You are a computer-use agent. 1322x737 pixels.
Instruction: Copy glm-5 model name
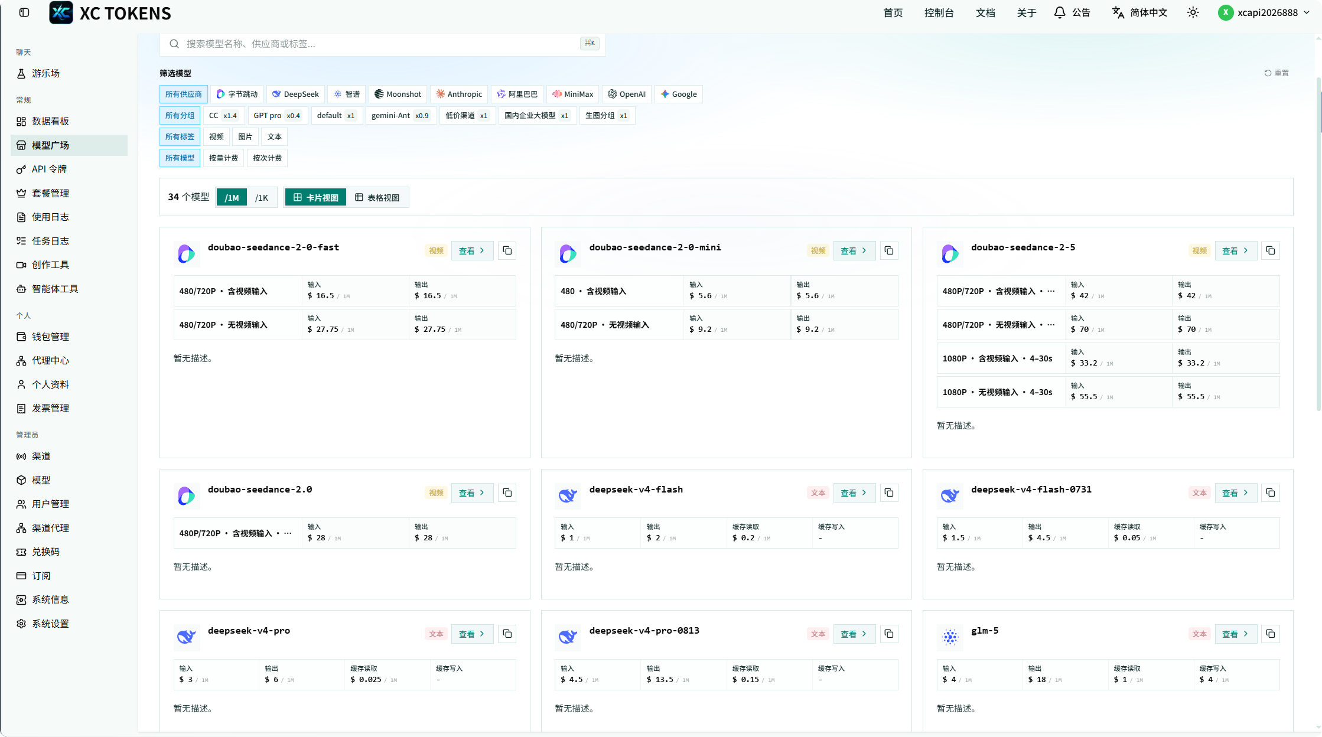pos(1270,634)
